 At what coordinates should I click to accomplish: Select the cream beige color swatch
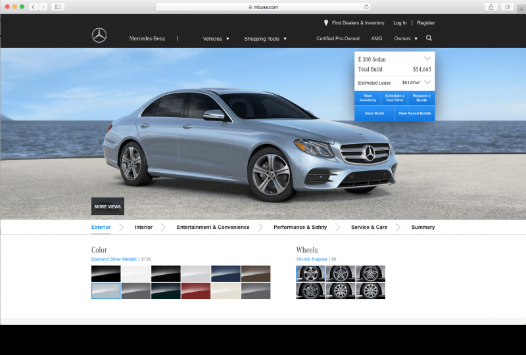pyautogui.click(x=226, y=291)
